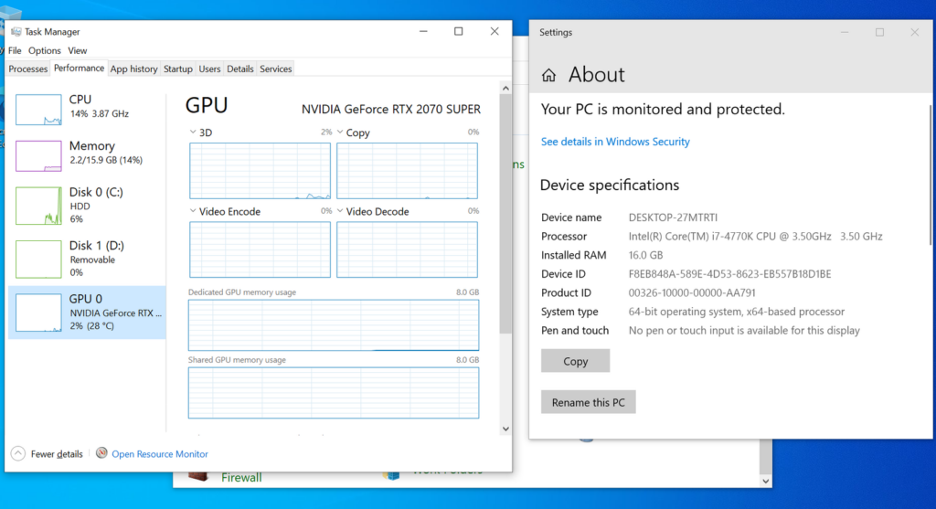Switch to the Startup tab
The image size is (936, 509).
[x=178, y=69]
